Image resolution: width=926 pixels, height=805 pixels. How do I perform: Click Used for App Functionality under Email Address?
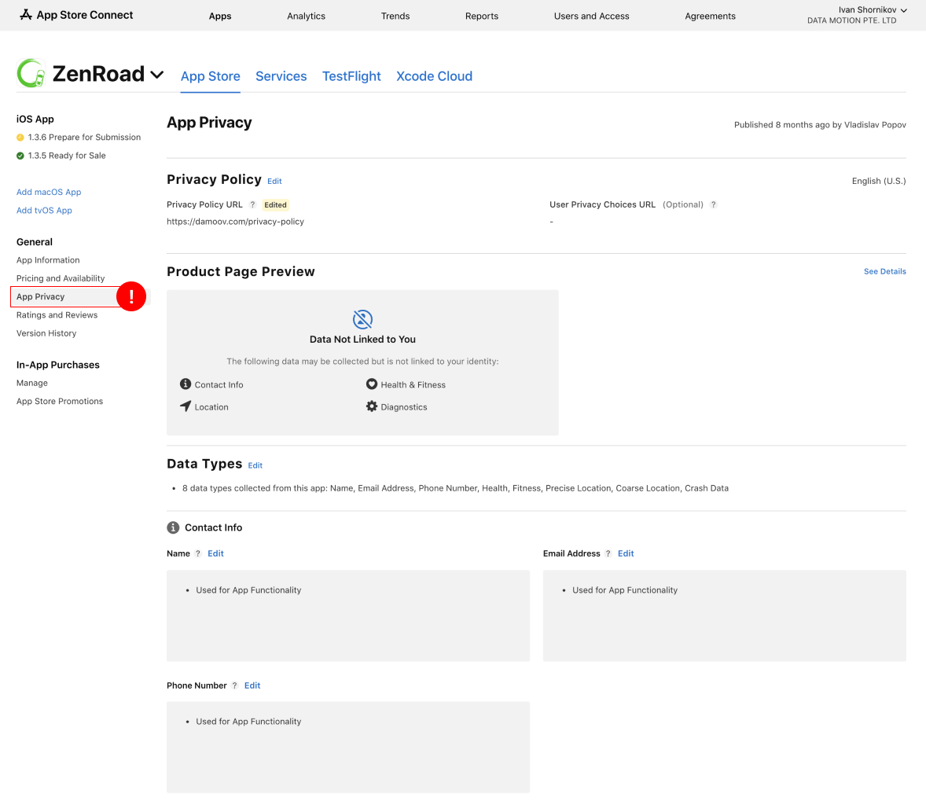click(x=625, y=590)
